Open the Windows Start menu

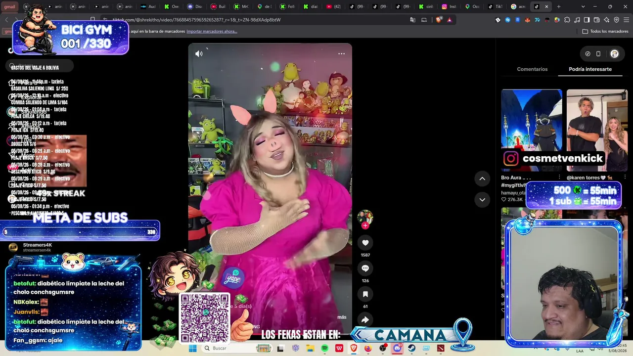pyautogui.click(x=192, y=348)
